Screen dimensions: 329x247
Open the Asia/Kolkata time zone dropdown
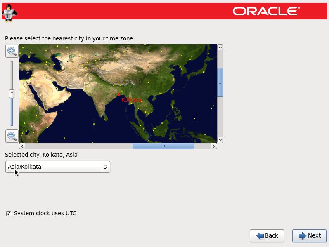pos(54,167)
